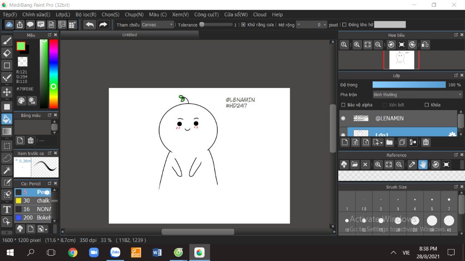Click the Độ trong opacity slider

[409, 85]
